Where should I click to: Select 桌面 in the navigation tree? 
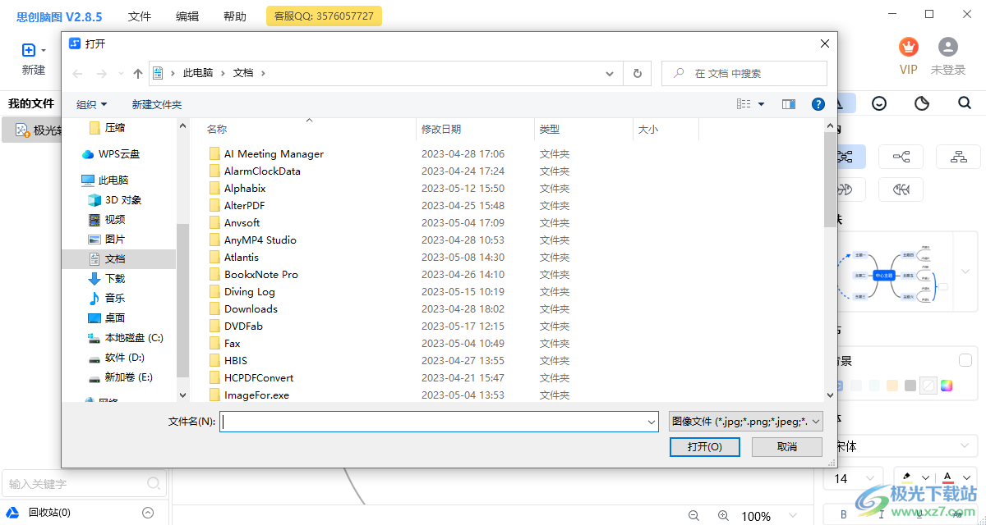coord(115,318)
